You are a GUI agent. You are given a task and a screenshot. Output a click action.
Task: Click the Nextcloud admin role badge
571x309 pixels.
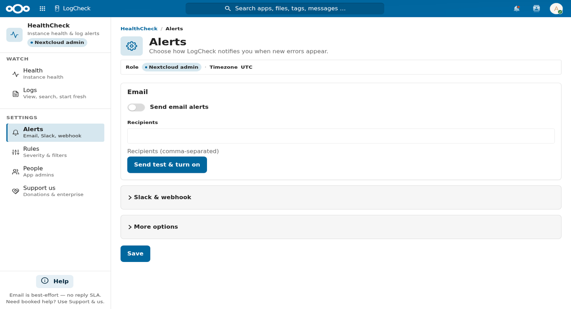172,67
